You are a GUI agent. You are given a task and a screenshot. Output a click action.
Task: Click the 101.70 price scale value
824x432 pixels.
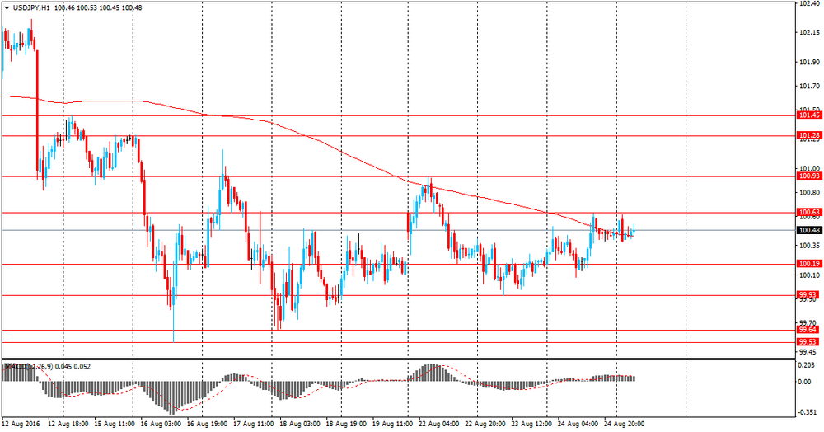pyautogui.click(x=809, y=86)
